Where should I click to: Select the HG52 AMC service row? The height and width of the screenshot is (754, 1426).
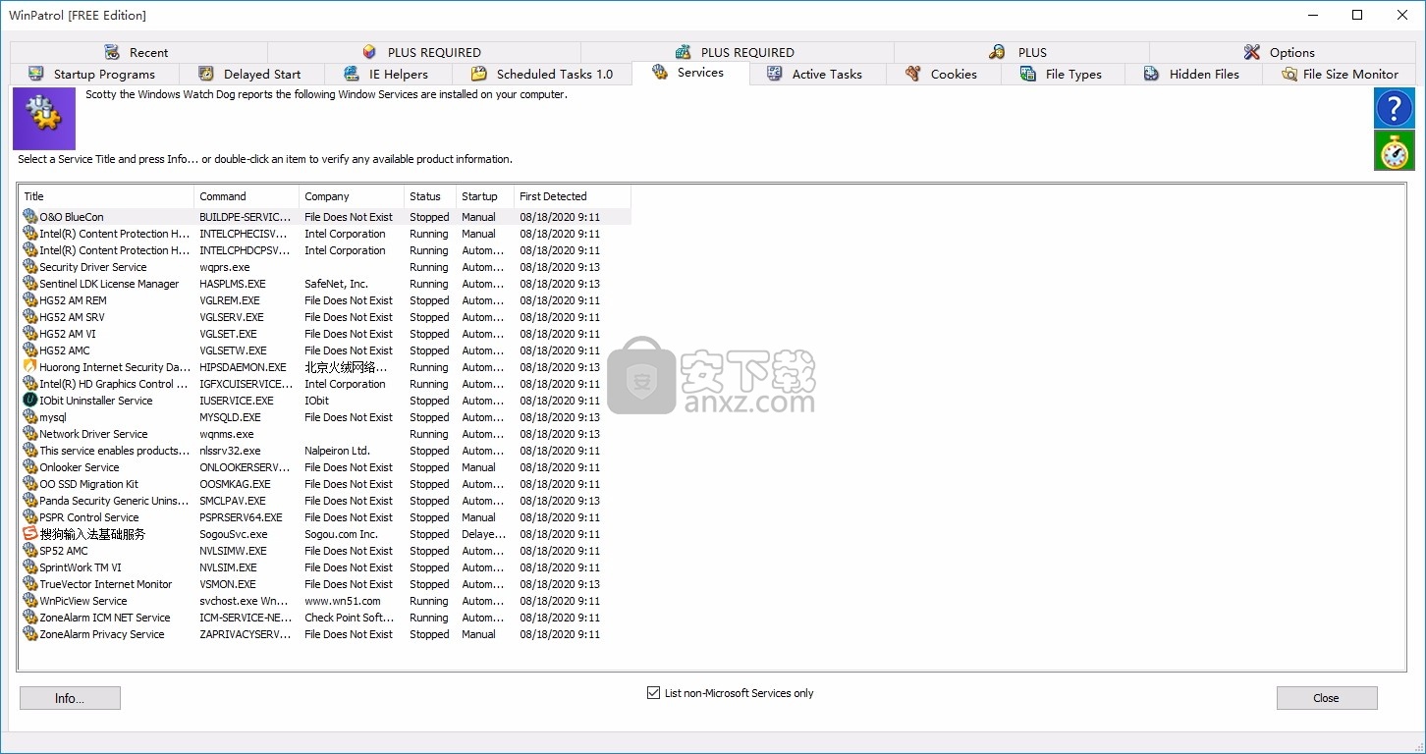(x=325, y=350)
